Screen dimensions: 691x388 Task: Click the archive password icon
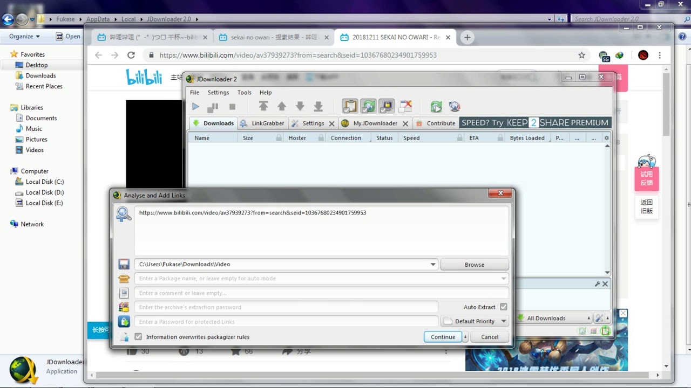(124, 307)
